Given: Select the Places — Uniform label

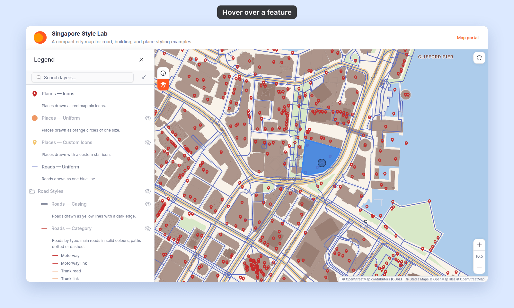Looking at the screenshot, I should 61,118.
